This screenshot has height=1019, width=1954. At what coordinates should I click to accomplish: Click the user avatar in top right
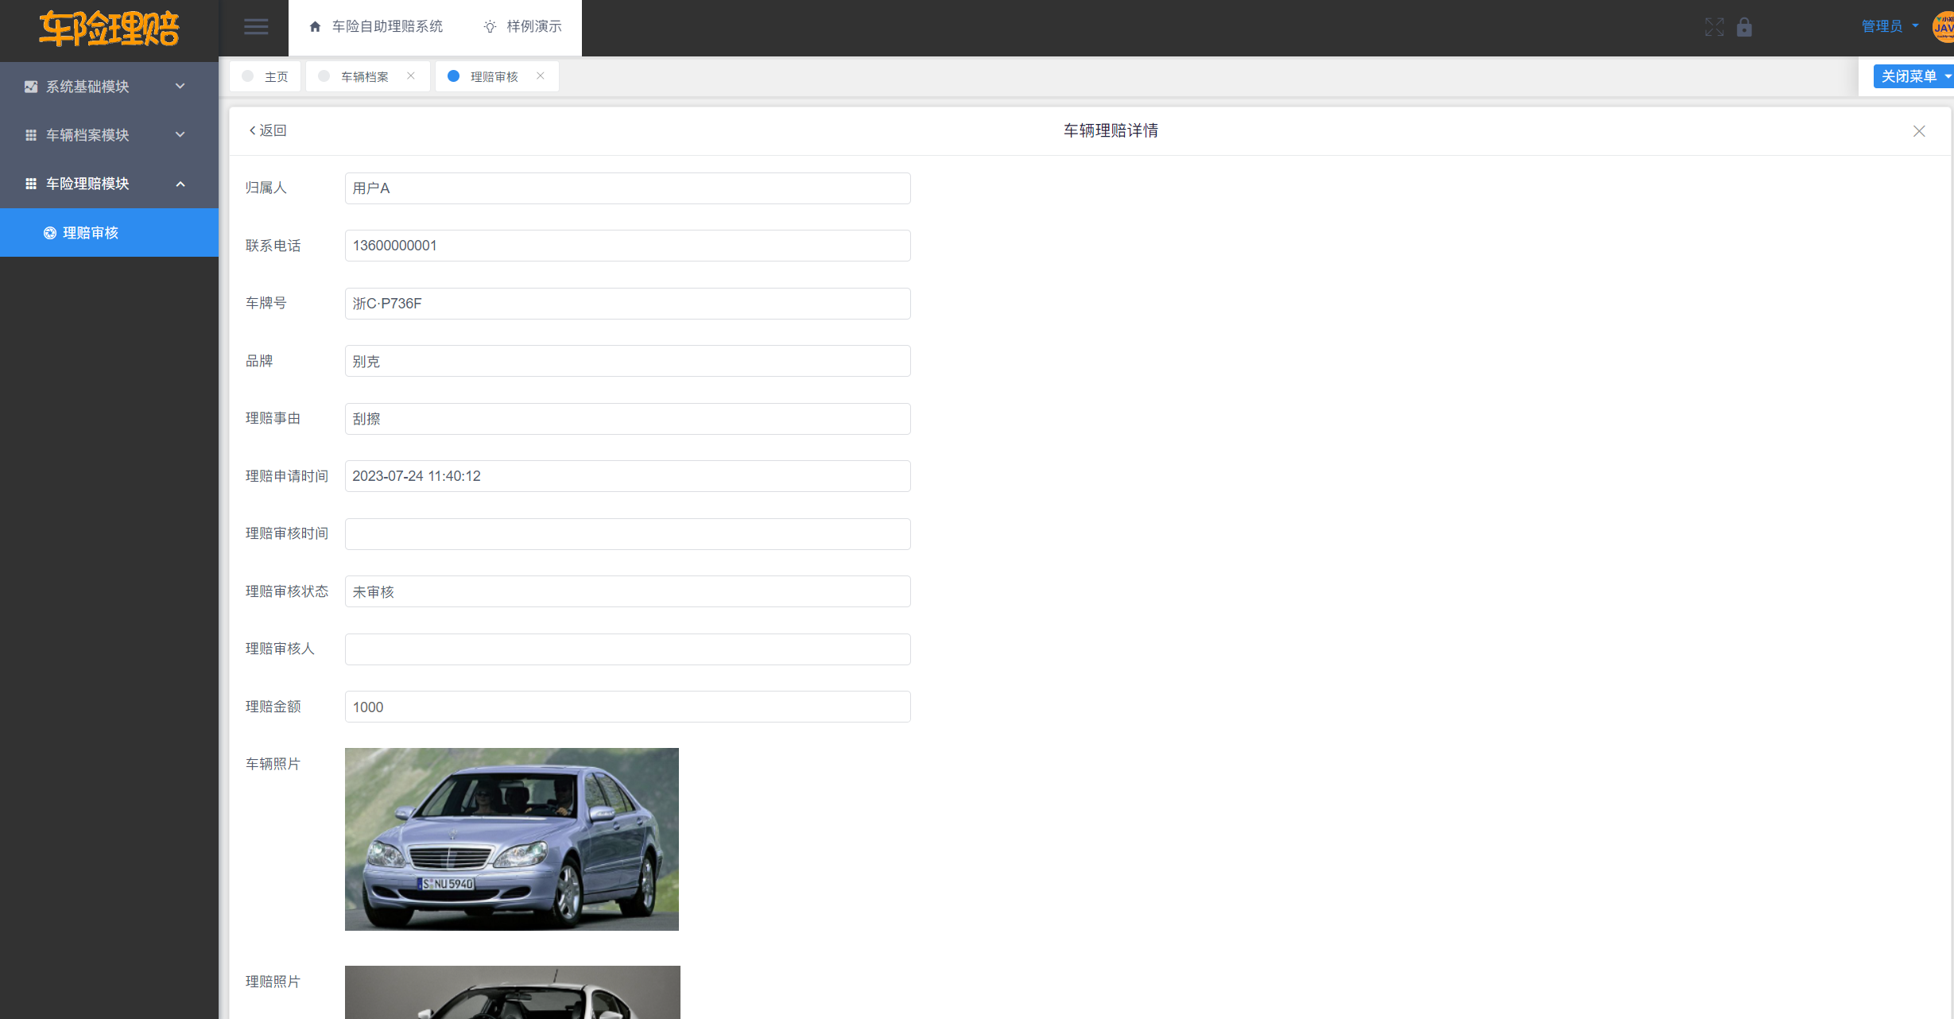click(1942, 27)
